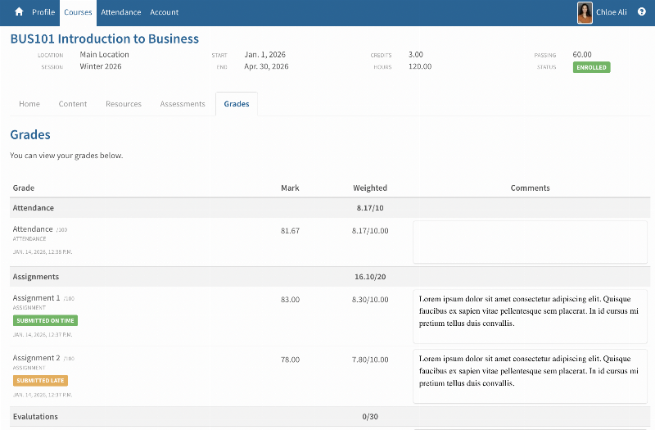Click the home icon in navigation bar

pos(19,12)
